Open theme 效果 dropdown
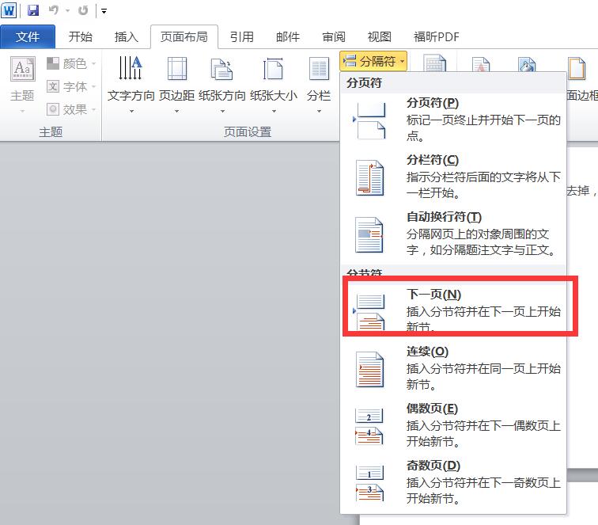The width and height of the screenshot is (598, 525). click(71, 109)
